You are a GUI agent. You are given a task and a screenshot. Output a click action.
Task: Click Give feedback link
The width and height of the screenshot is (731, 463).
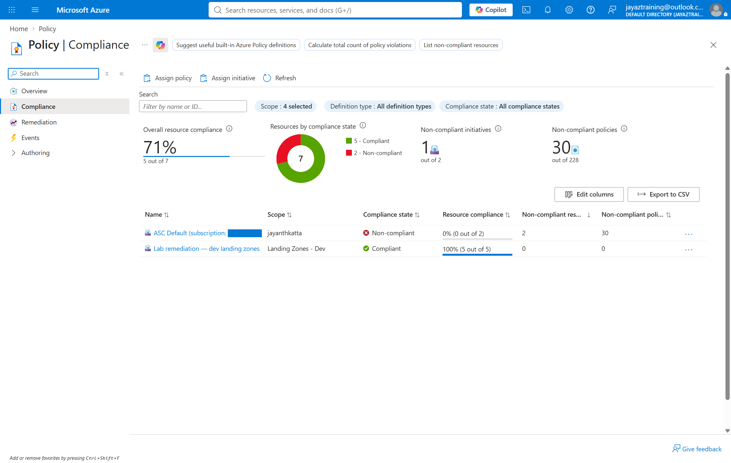(697, 449)
